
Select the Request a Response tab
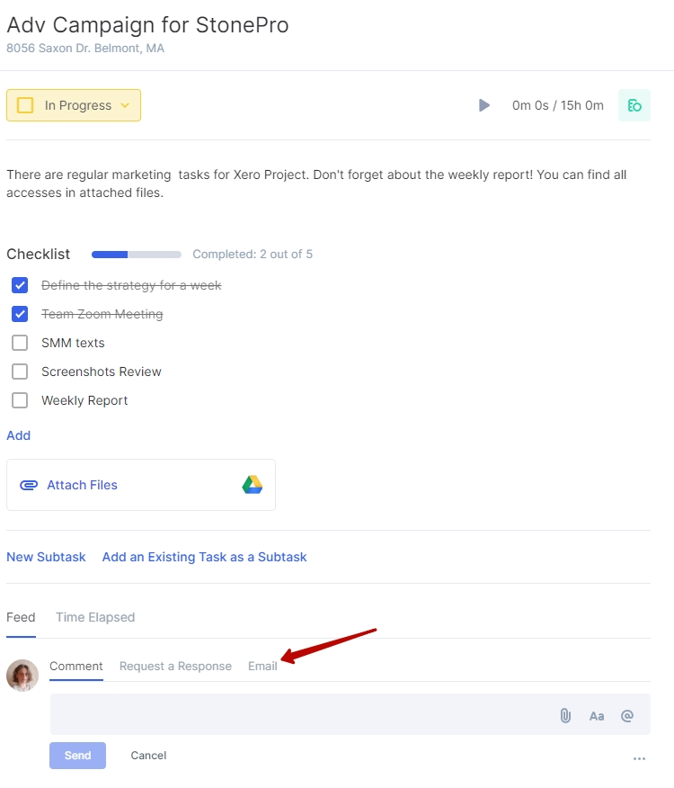pyautogui.click(x=175, y=666)
